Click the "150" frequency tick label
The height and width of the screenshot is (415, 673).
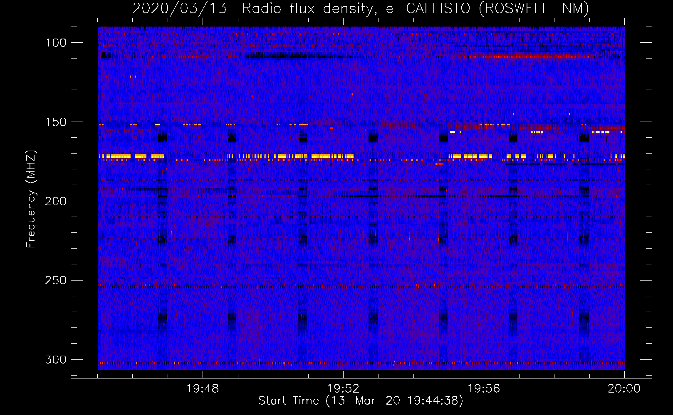pyautogui.click(x=56, y=122)
